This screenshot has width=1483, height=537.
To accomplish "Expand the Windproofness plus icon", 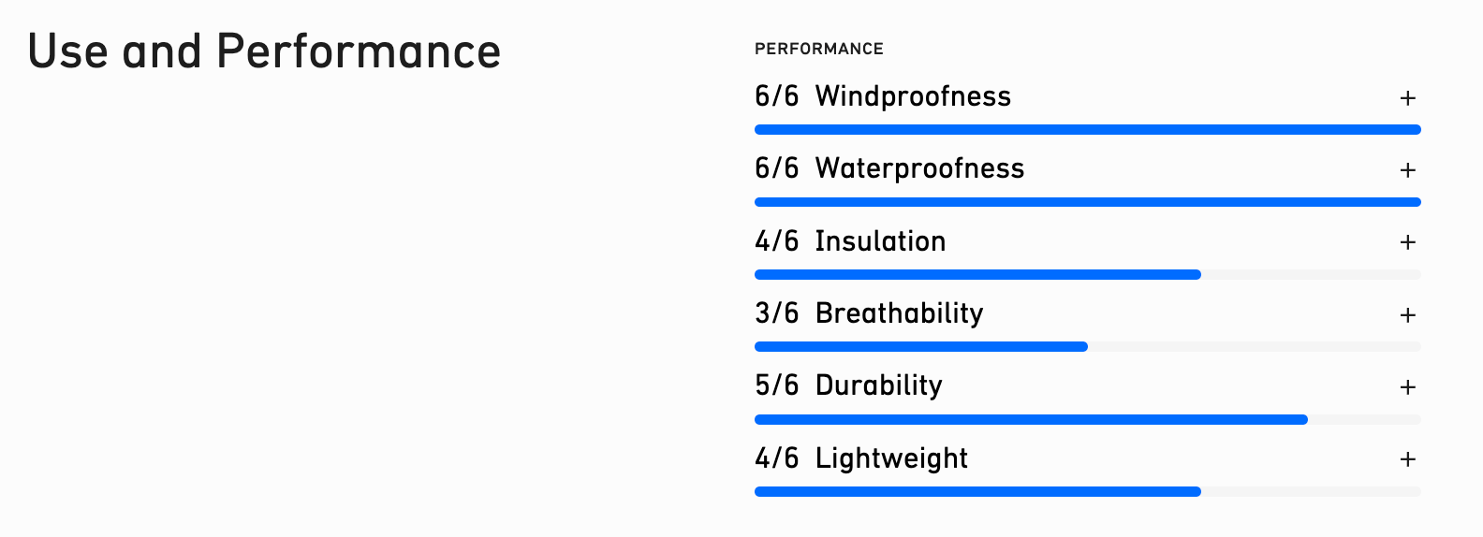I will pyautogui.click(x=1407, y=98).
